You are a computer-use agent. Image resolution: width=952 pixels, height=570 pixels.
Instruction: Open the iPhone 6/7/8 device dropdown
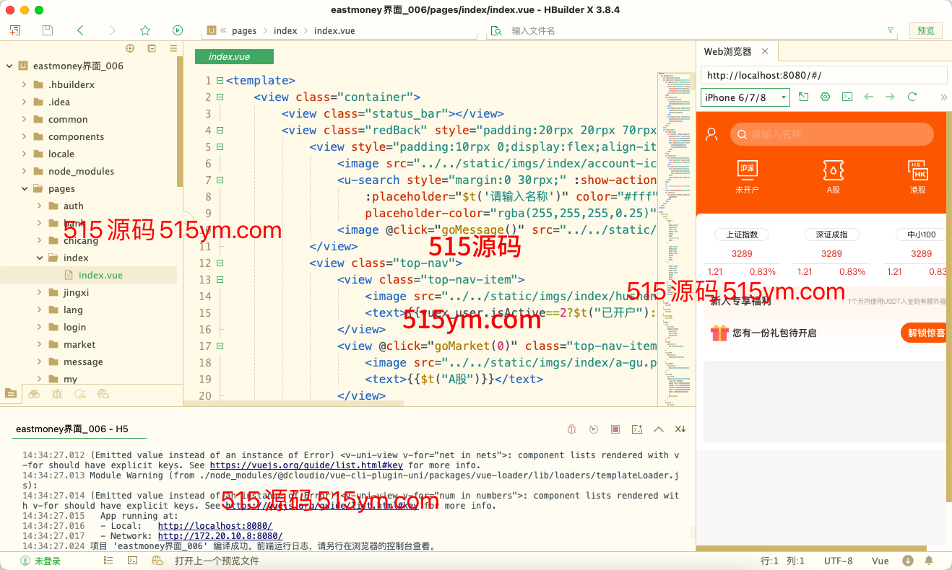pos(745,97)
